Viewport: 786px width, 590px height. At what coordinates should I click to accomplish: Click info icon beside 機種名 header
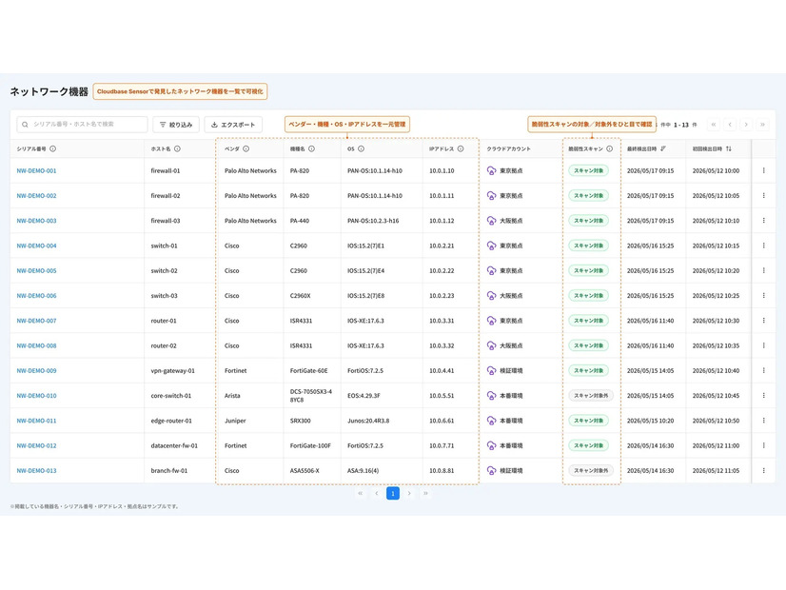click(x=312, y=148)
